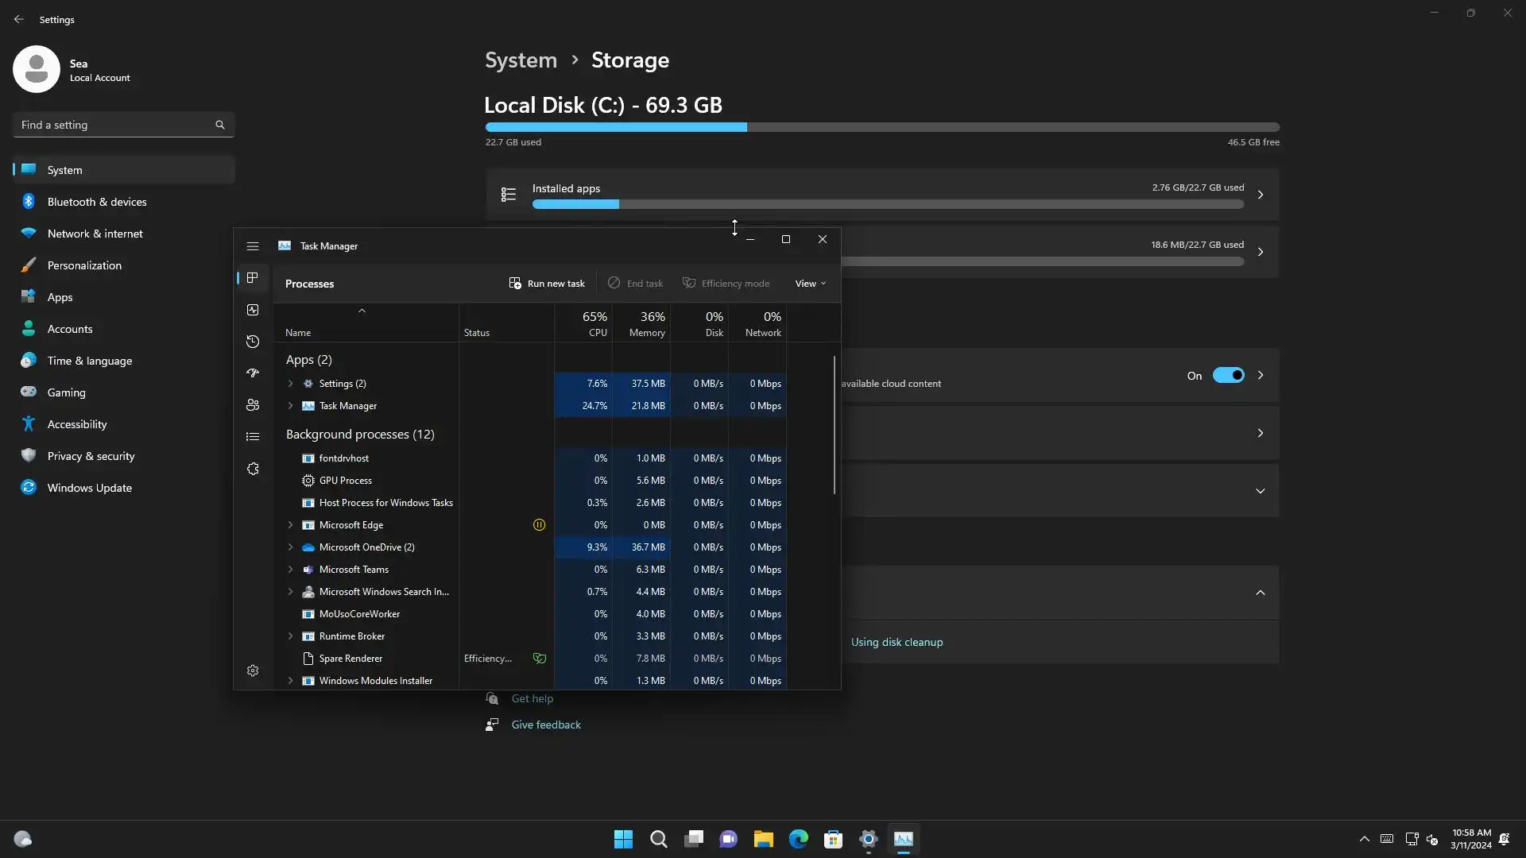Expand Microsoft OneDrive (2) process group

coord(290,547)
